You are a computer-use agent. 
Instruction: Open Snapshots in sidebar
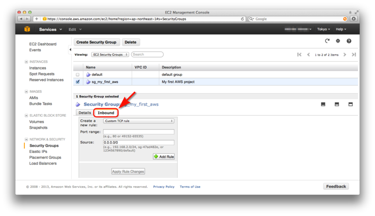click(x=38, y=128)
